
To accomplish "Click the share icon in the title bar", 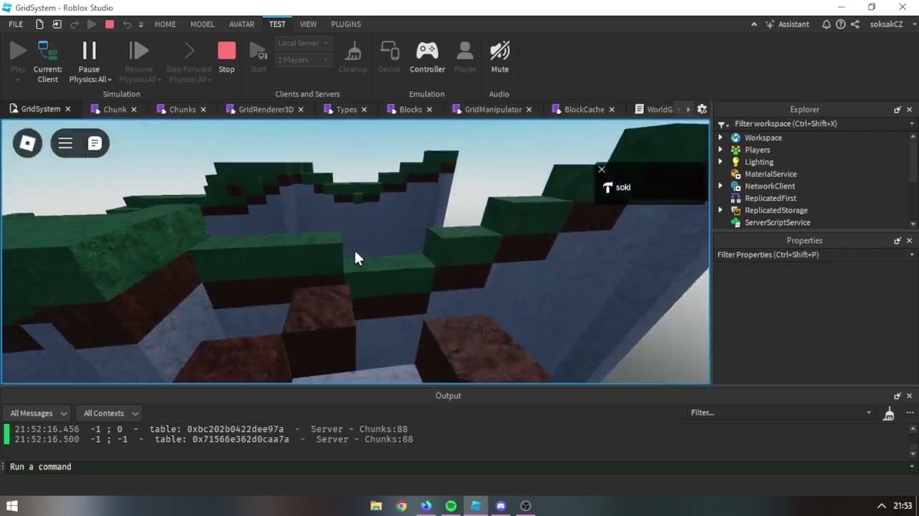I will tap(854, 24).
